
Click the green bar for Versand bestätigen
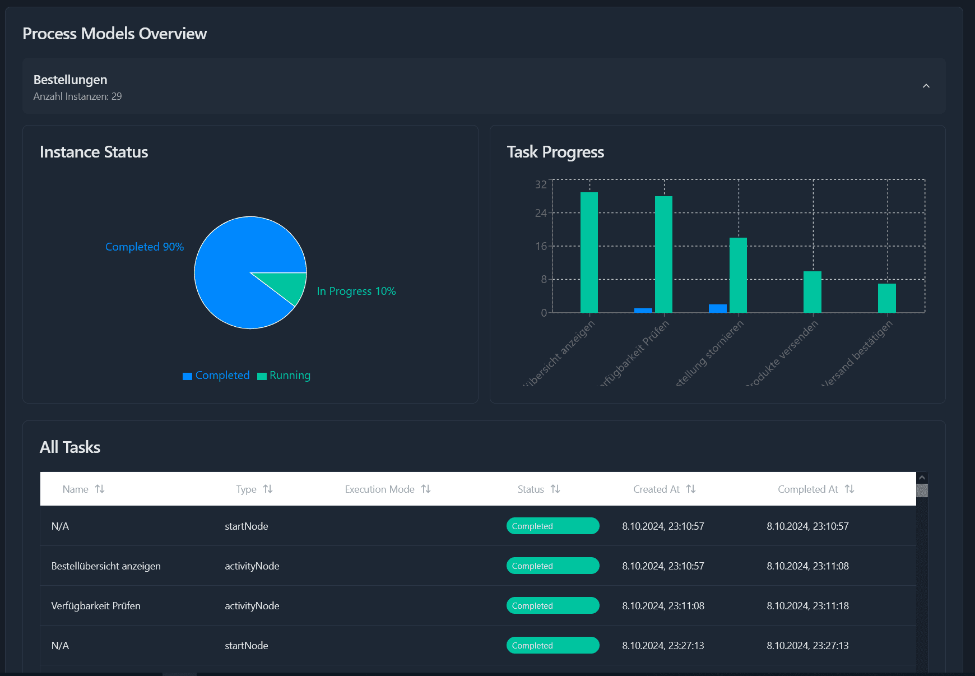(x=887, y=298)
